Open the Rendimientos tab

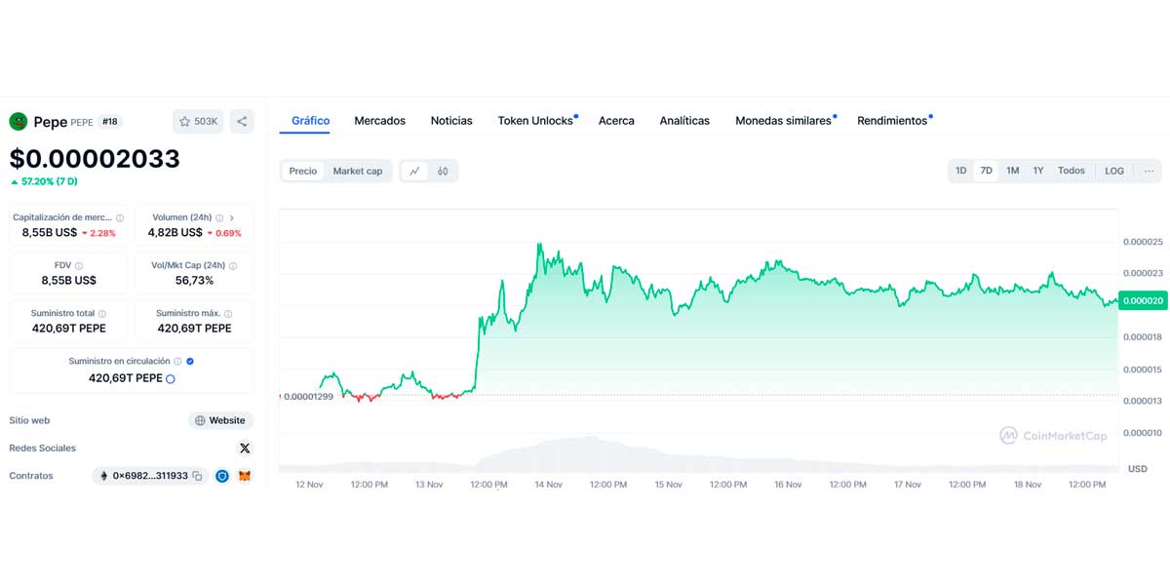click(x=892, y=121)
